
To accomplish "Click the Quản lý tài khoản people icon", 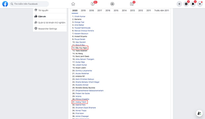I will (x=36, y=22).
